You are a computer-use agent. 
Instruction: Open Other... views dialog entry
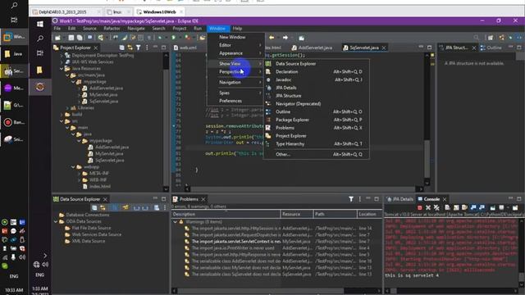316,154
